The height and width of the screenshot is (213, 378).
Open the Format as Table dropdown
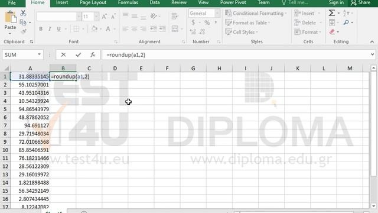tap(247, 22)
